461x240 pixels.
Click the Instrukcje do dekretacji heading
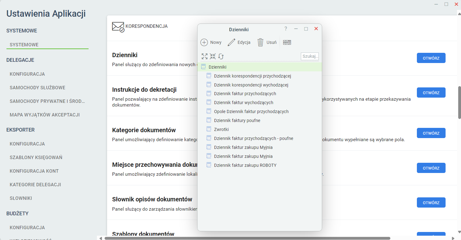(144, 90)
